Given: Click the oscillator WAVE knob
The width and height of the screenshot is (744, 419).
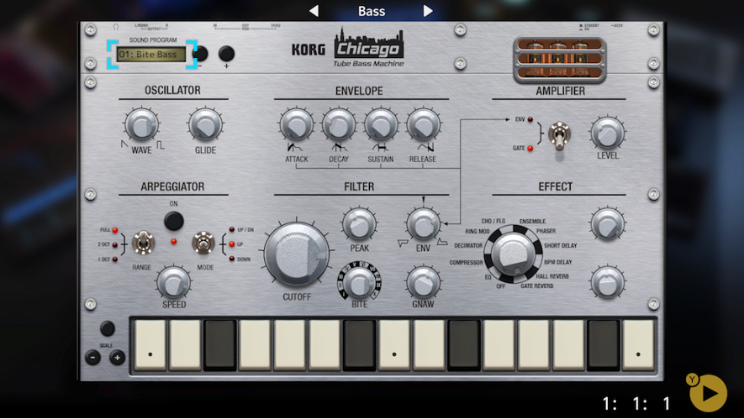Looking at the screenshot, I should [141, 126].
